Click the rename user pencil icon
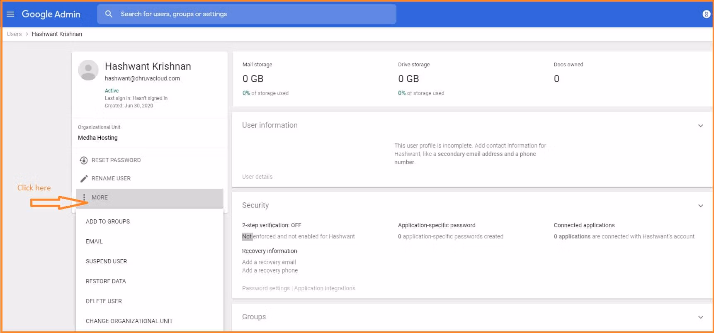 (84, 179)
